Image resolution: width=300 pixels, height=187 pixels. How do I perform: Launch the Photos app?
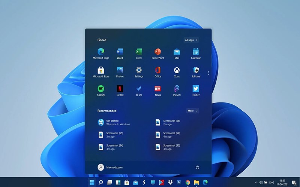[120, 72]
